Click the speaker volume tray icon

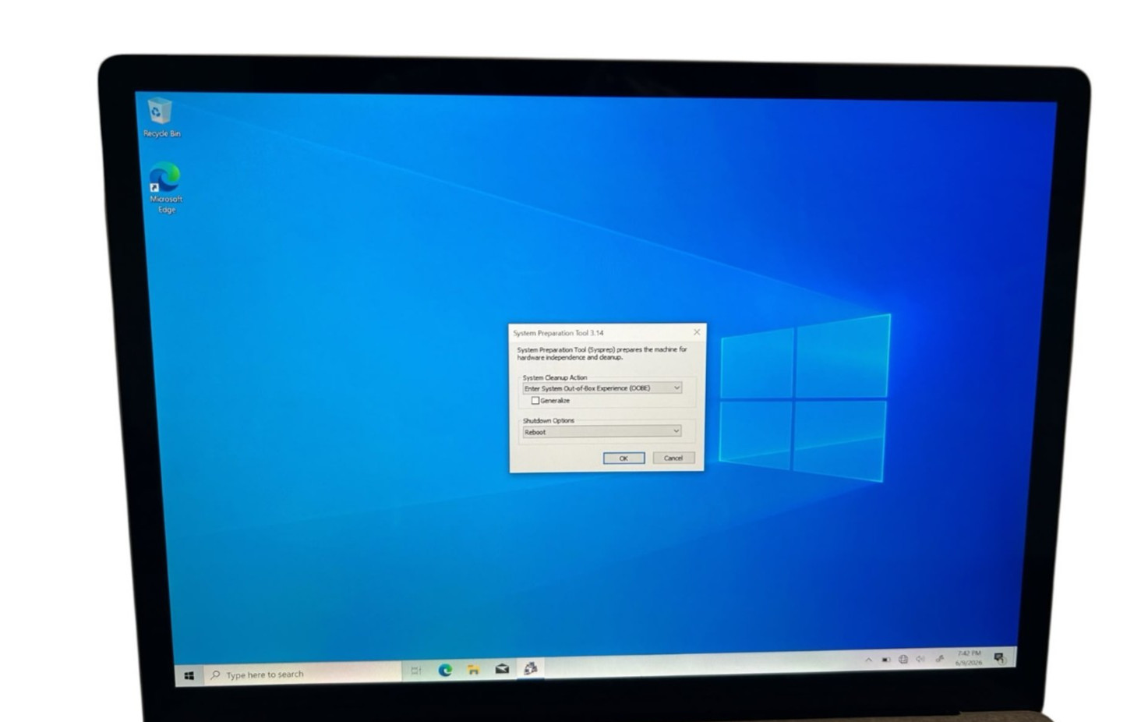click(920, 659)
